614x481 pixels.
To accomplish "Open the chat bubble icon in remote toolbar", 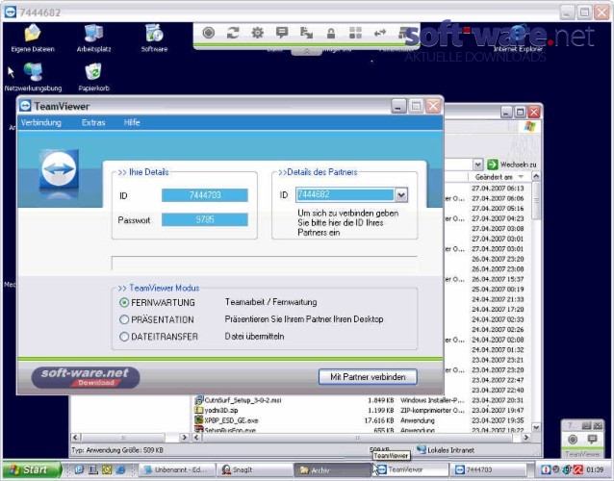I will point(282,33).
